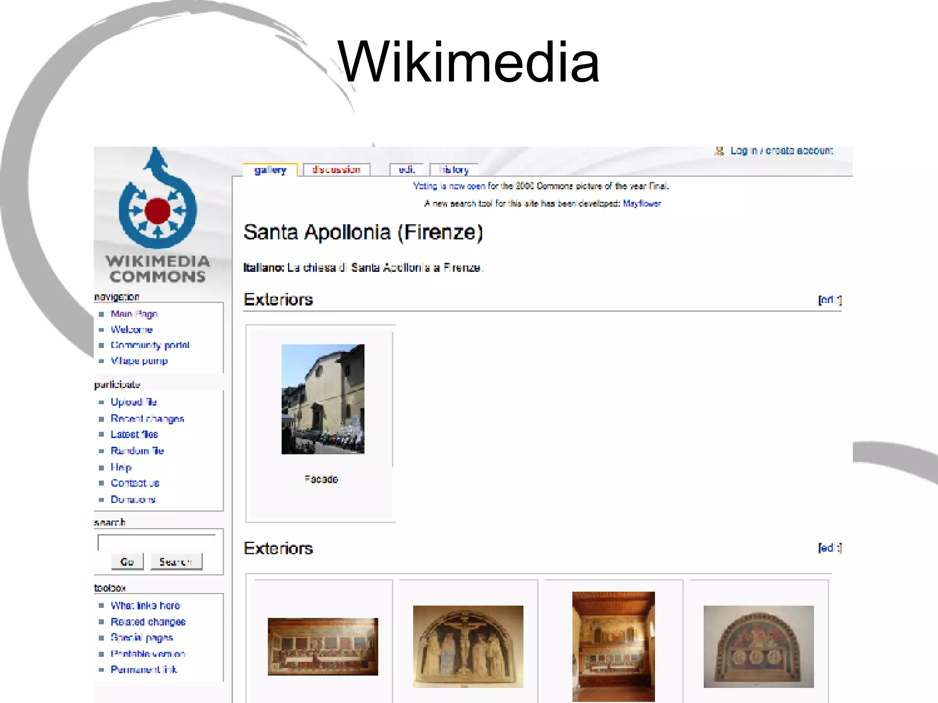Screen dimensions: 938x703
Task: Click the Wikimedia Commons logo
Action: point(158,215)
